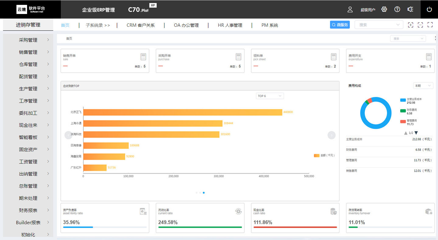Click the power logout icon

(x=429, y=9)
